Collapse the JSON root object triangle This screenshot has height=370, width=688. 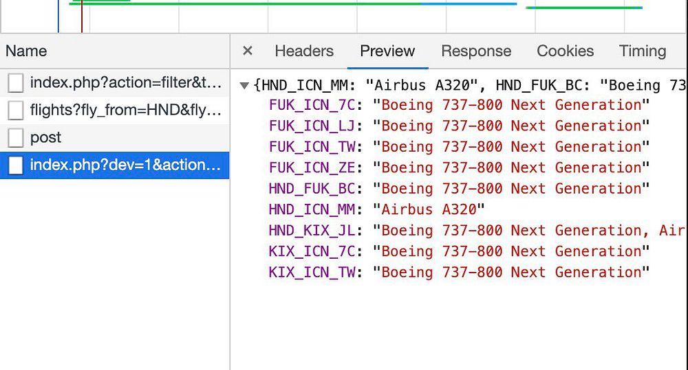coord(244,85)
